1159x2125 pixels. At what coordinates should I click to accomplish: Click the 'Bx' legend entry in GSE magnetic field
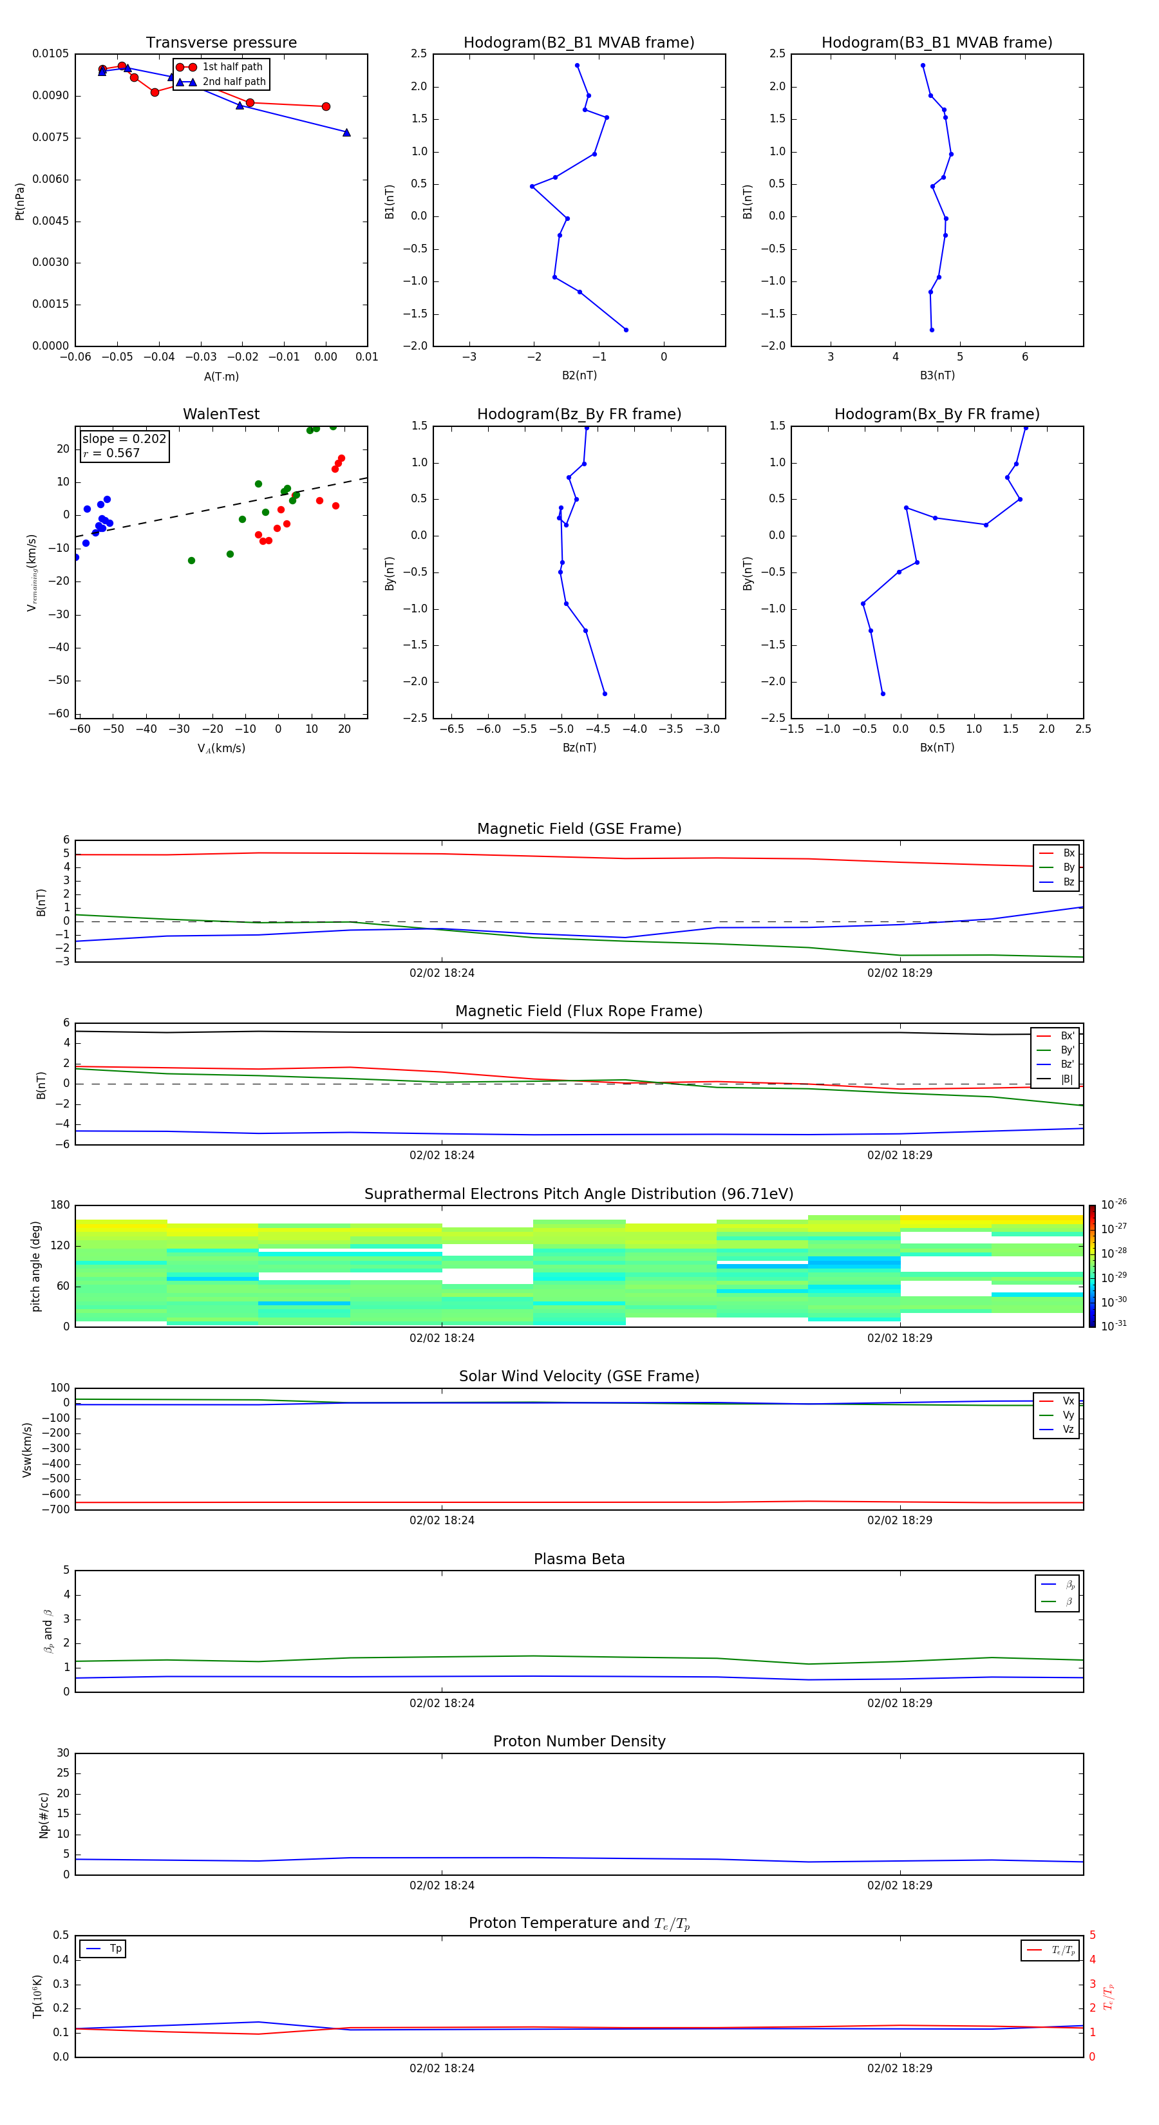(x=1057, y=853)
